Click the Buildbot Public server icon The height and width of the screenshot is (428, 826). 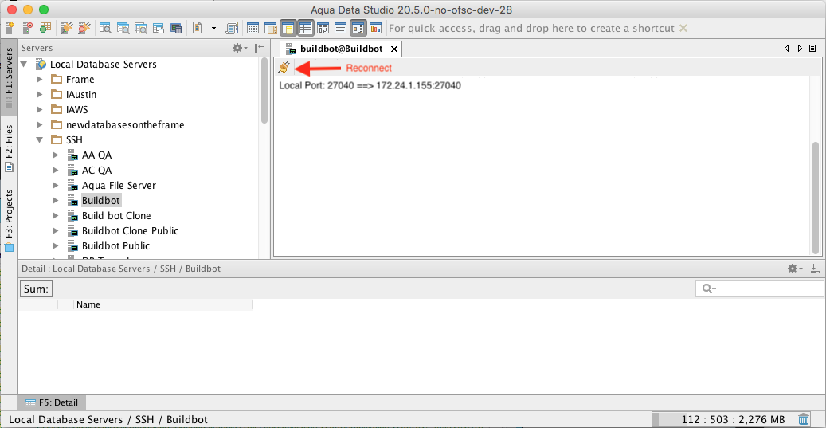click(x=72, y=246)
